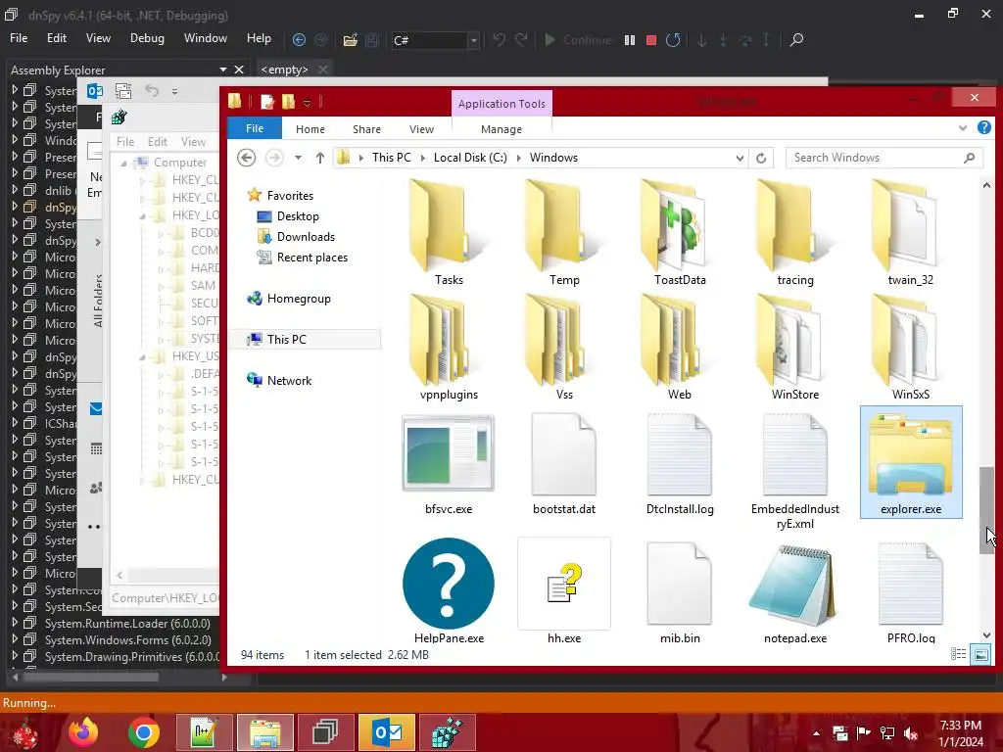Click Local Disk (C:) breadcrumb
Viewport: 1003px width, 752px height.
pos(470,158)
